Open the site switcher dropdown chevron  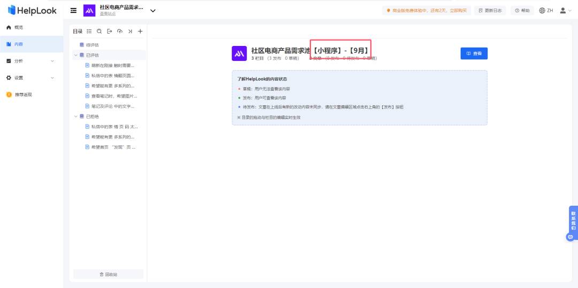[153, 11]
